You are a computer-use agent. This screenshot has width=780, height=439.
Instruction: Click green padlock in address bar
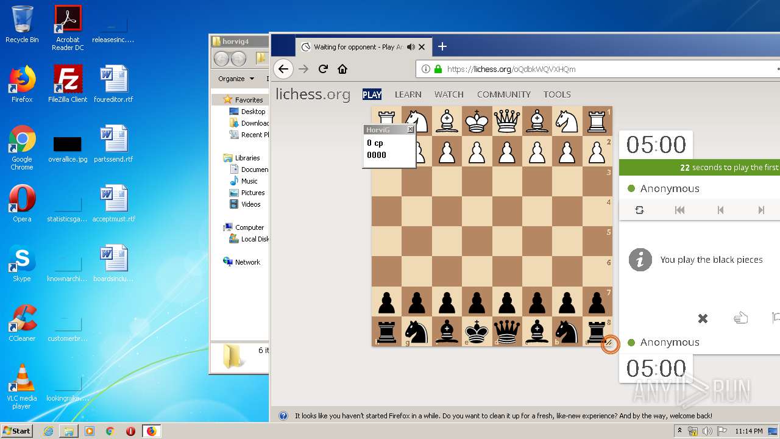(438, 69)
